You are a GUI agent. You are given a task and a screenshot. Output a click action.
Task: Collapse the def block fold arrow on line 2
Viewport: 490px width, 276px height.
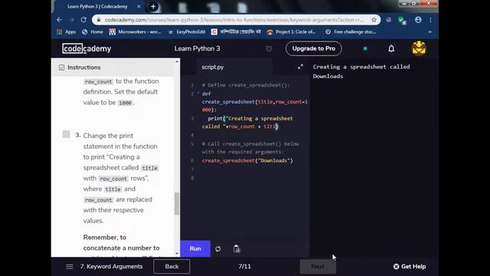click(x=198, y=94)
